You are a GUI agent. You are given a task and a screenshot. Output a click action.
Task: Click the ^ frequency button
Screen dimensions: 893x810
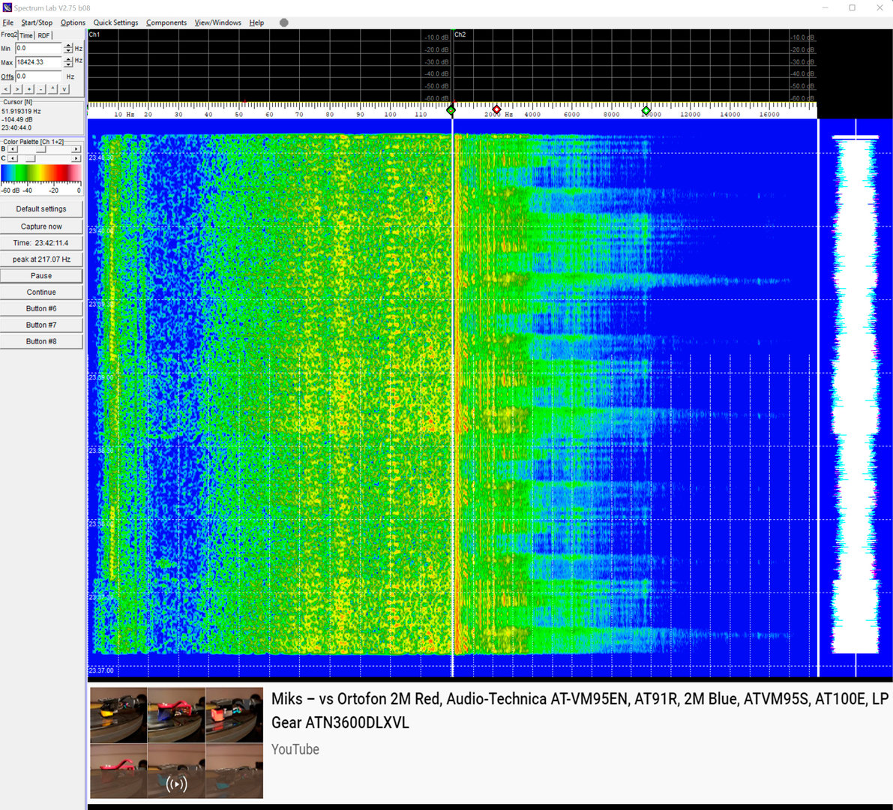[x=52, y=88]
